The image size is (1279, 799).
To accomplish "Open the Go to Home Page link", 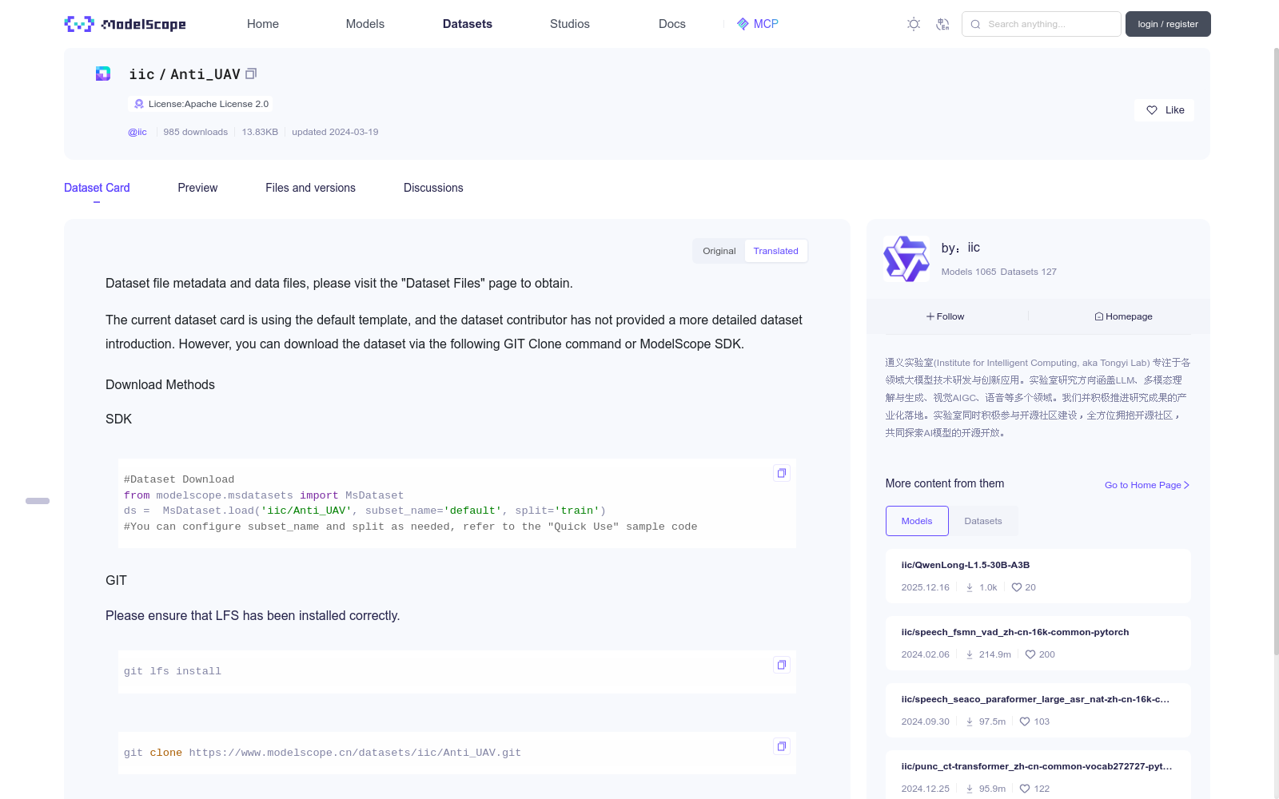I will tap(1147, 485).
